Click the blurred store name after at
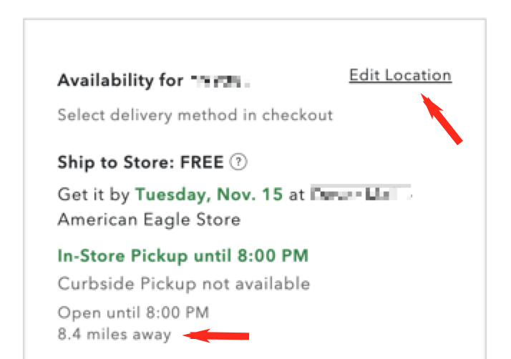This screenshot has height=359, width=511. (x=361, y=193)
